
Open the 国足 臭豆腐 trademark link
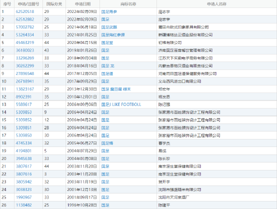tap(116, 89)
